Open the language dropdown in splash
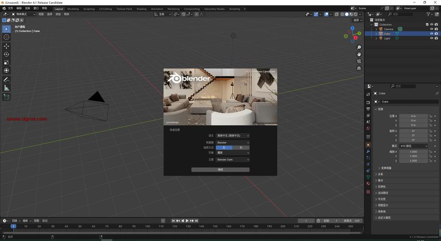Image resolution: width=441 pixels, height=241 pixels. 233,136
